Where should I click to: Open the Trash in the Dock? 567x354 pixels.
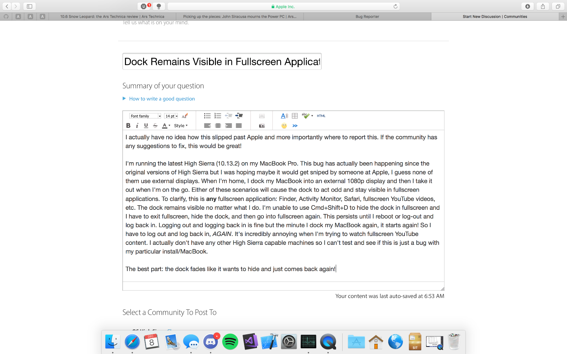(x=454, y=342)
